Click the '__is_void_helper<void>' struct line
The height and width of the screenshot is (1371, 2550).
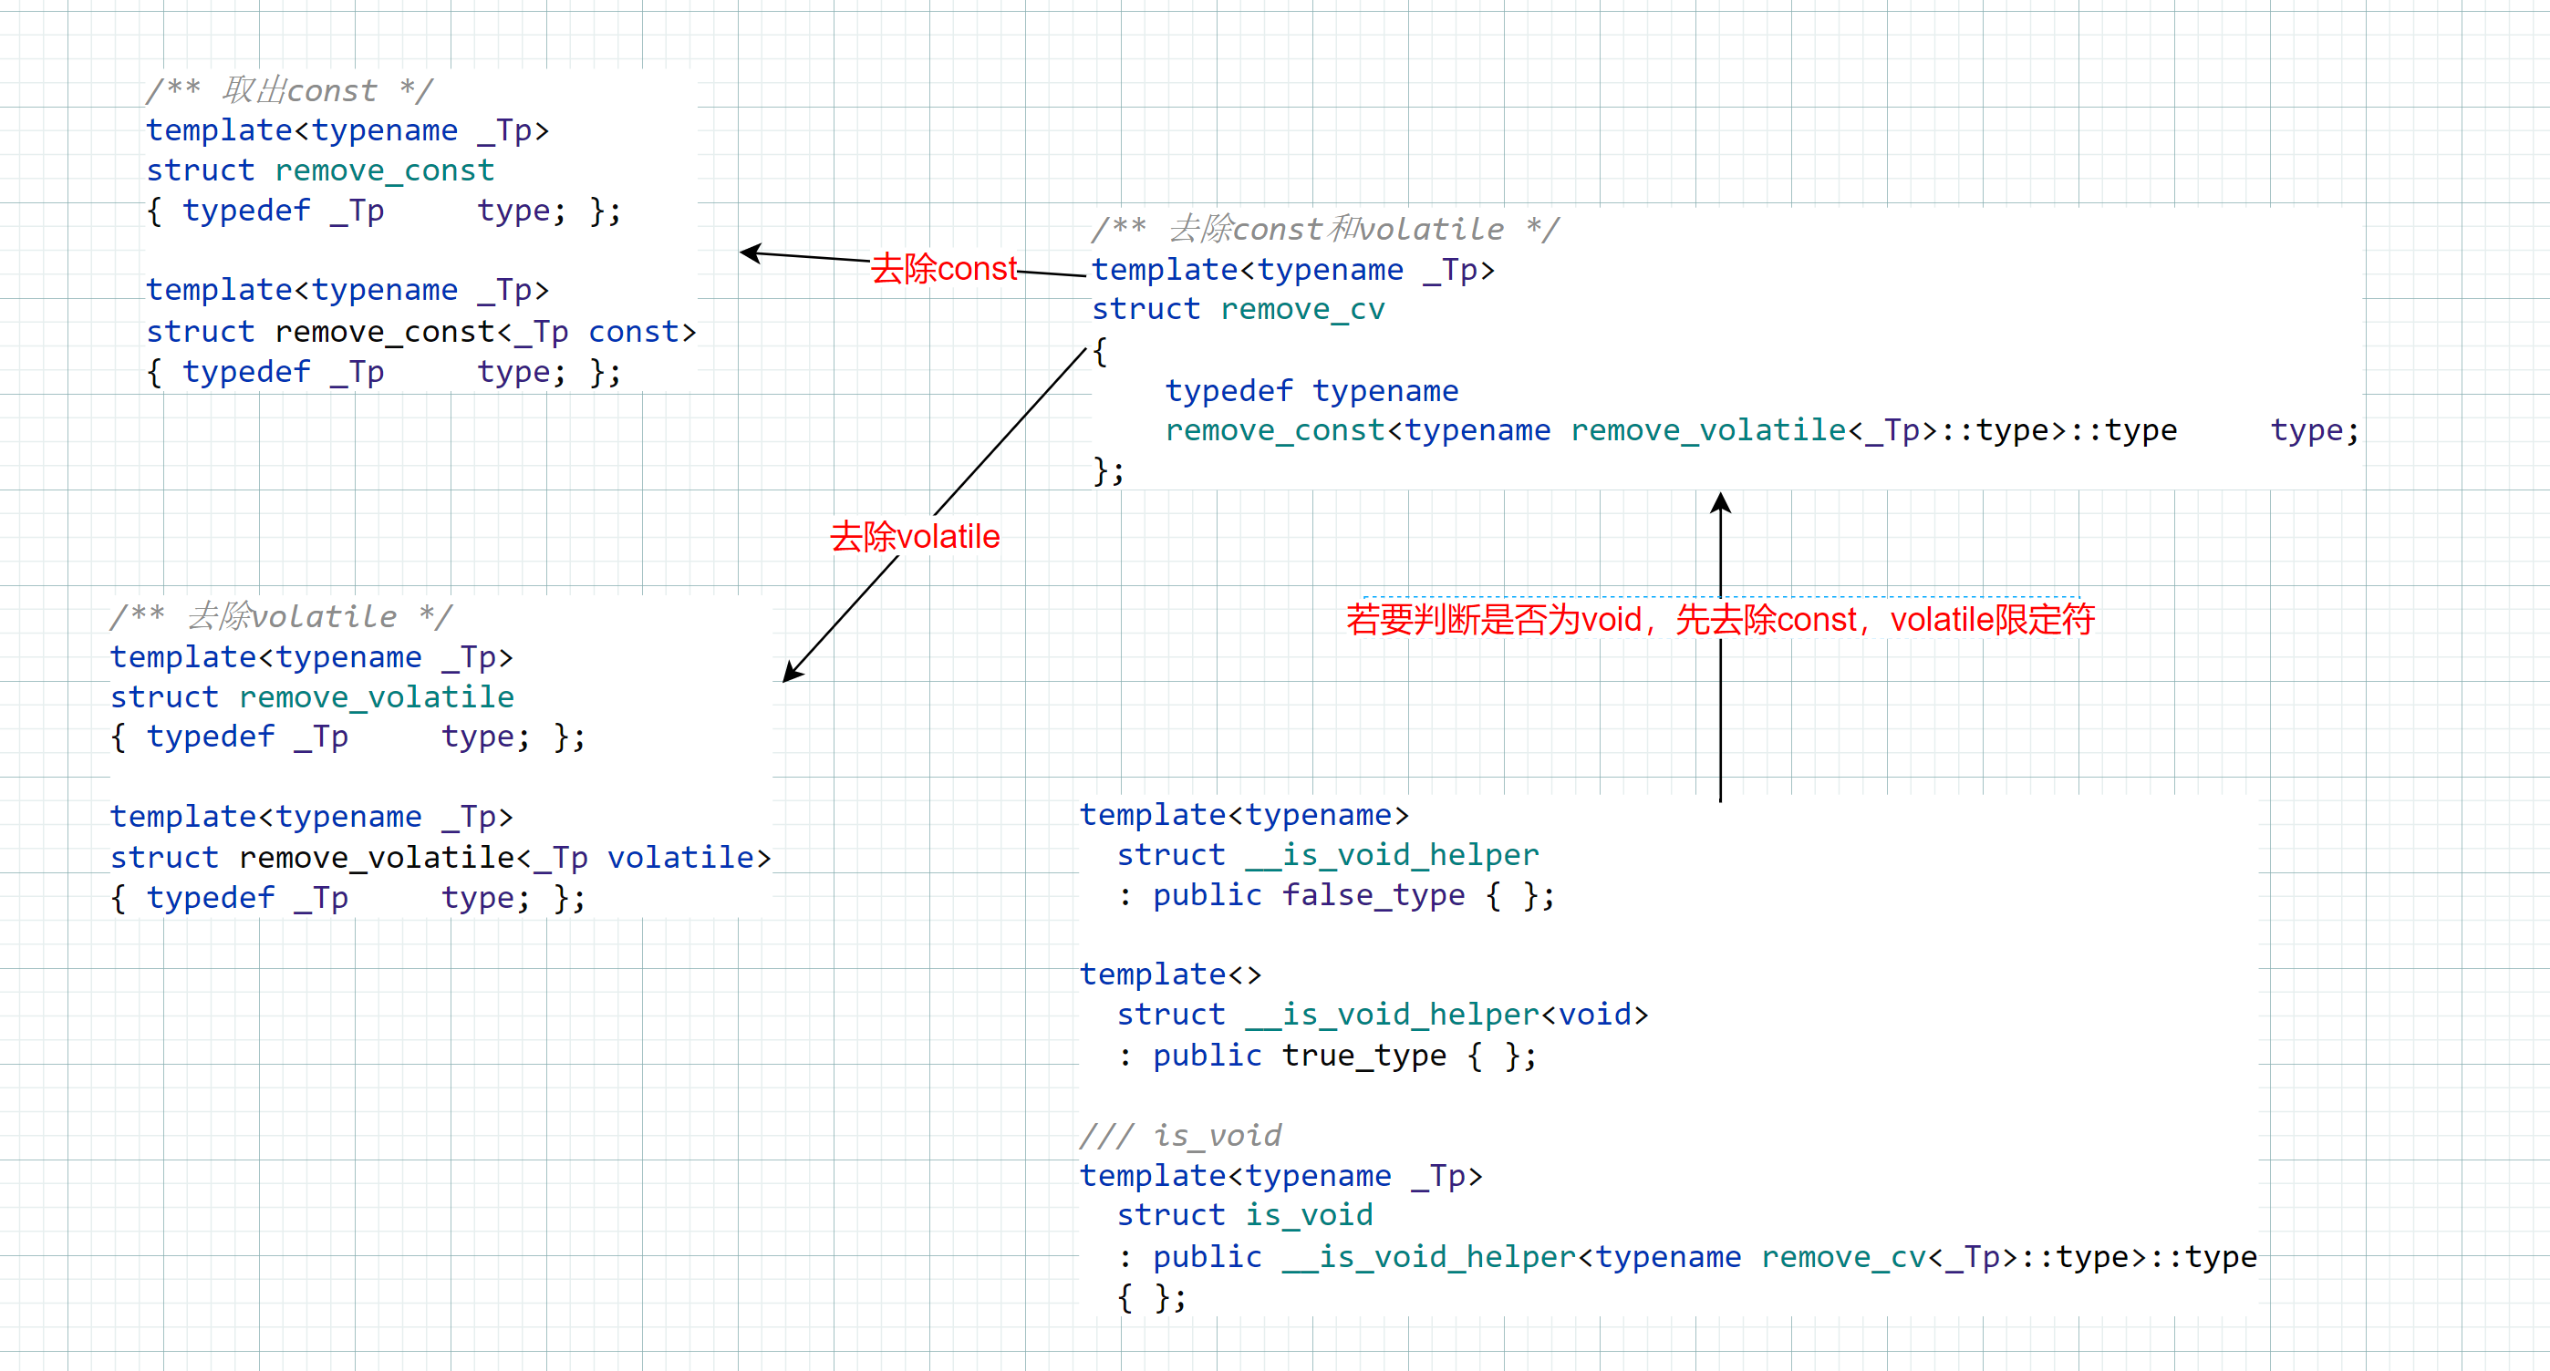pos(1382,1014)
